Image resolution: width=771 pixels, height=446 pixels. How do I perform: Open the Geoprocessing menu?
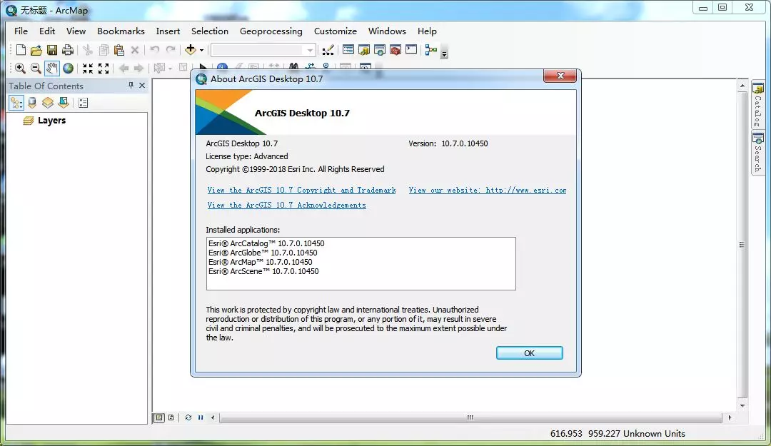point(271,31)
